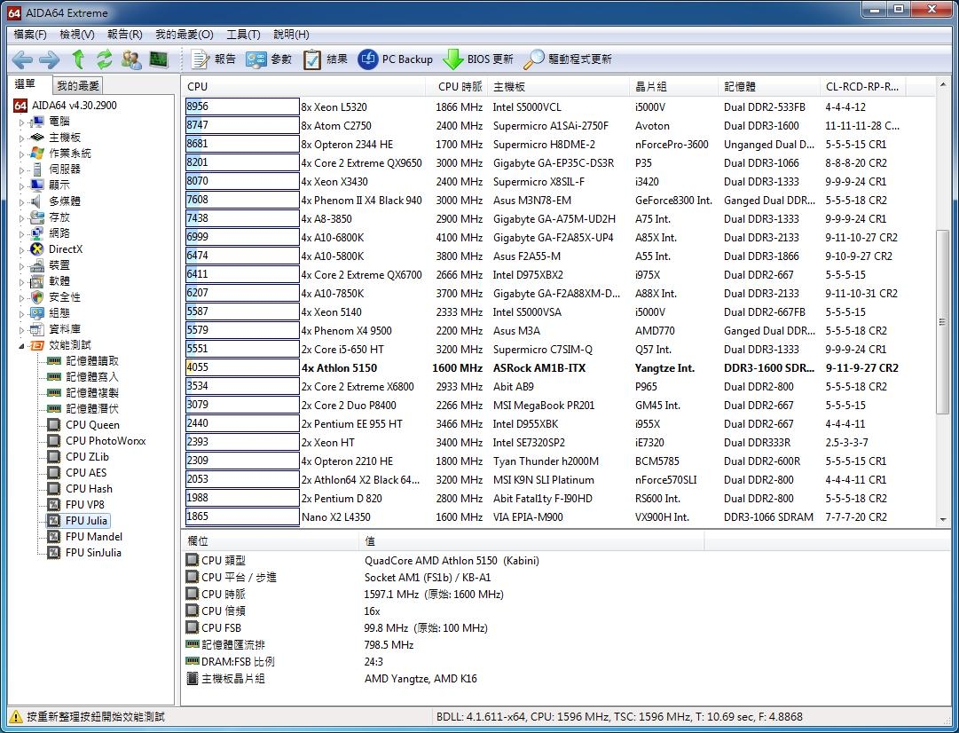This screenshot has height=733, width=959.
Task: Sort by the 主機板 column header
Action: pos(558,87)
